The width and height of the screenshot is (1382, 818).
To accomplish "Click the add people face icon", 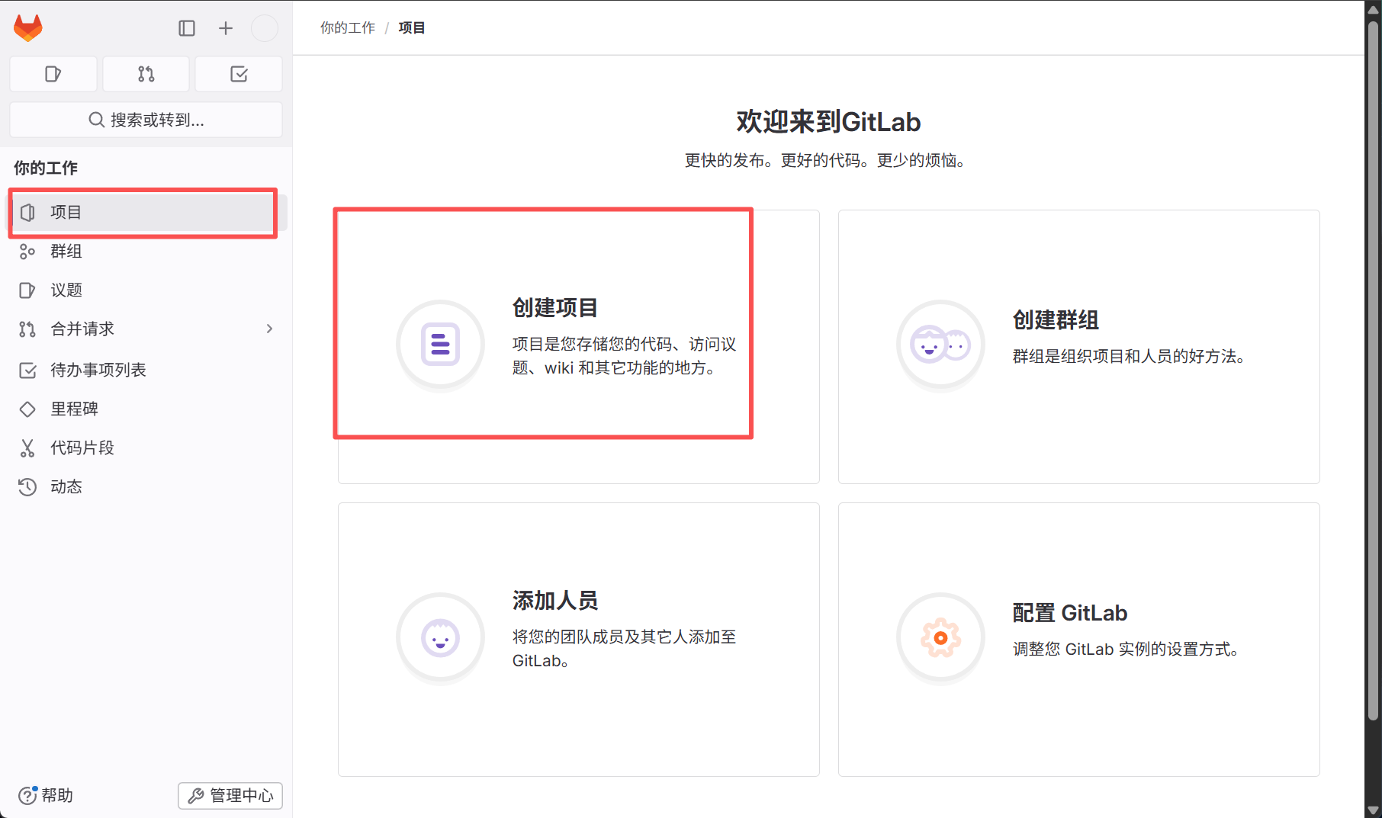I will pos(440,637).
